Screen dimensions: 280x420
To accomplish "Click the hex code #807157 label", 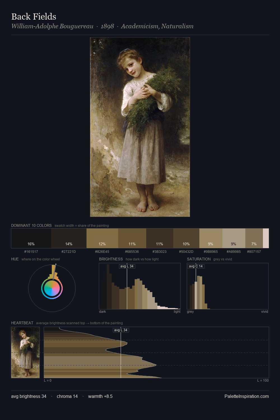I will pos(254,251).
